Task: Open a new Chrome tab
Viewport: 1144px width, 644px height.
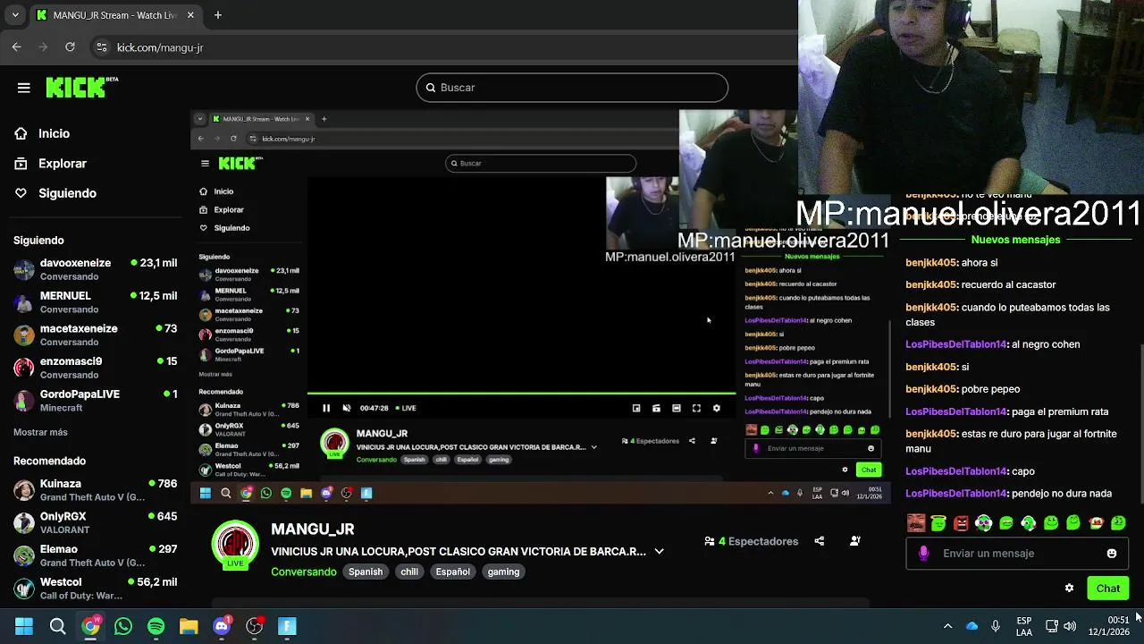Action: 218,15
